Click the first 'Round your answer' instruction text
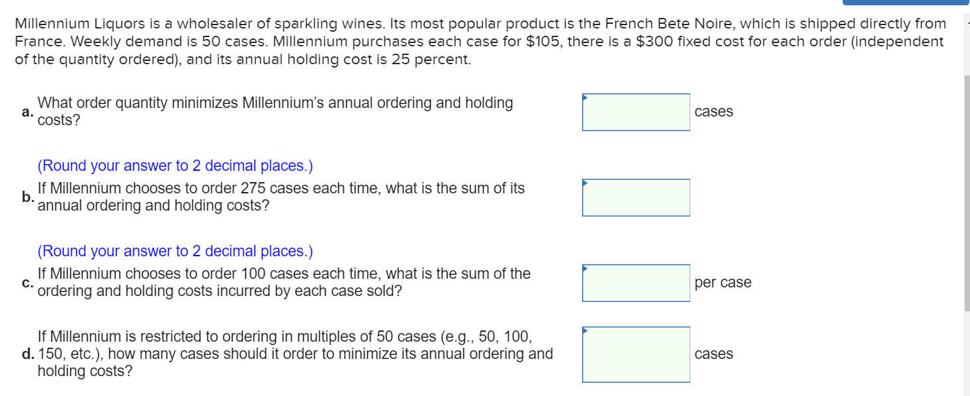 (176, 166)
